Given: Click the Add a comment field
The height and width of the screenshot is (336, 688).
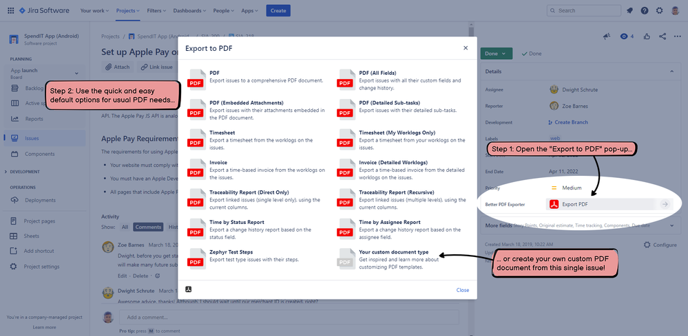Looking at the screenshot, I should point(289,317).
